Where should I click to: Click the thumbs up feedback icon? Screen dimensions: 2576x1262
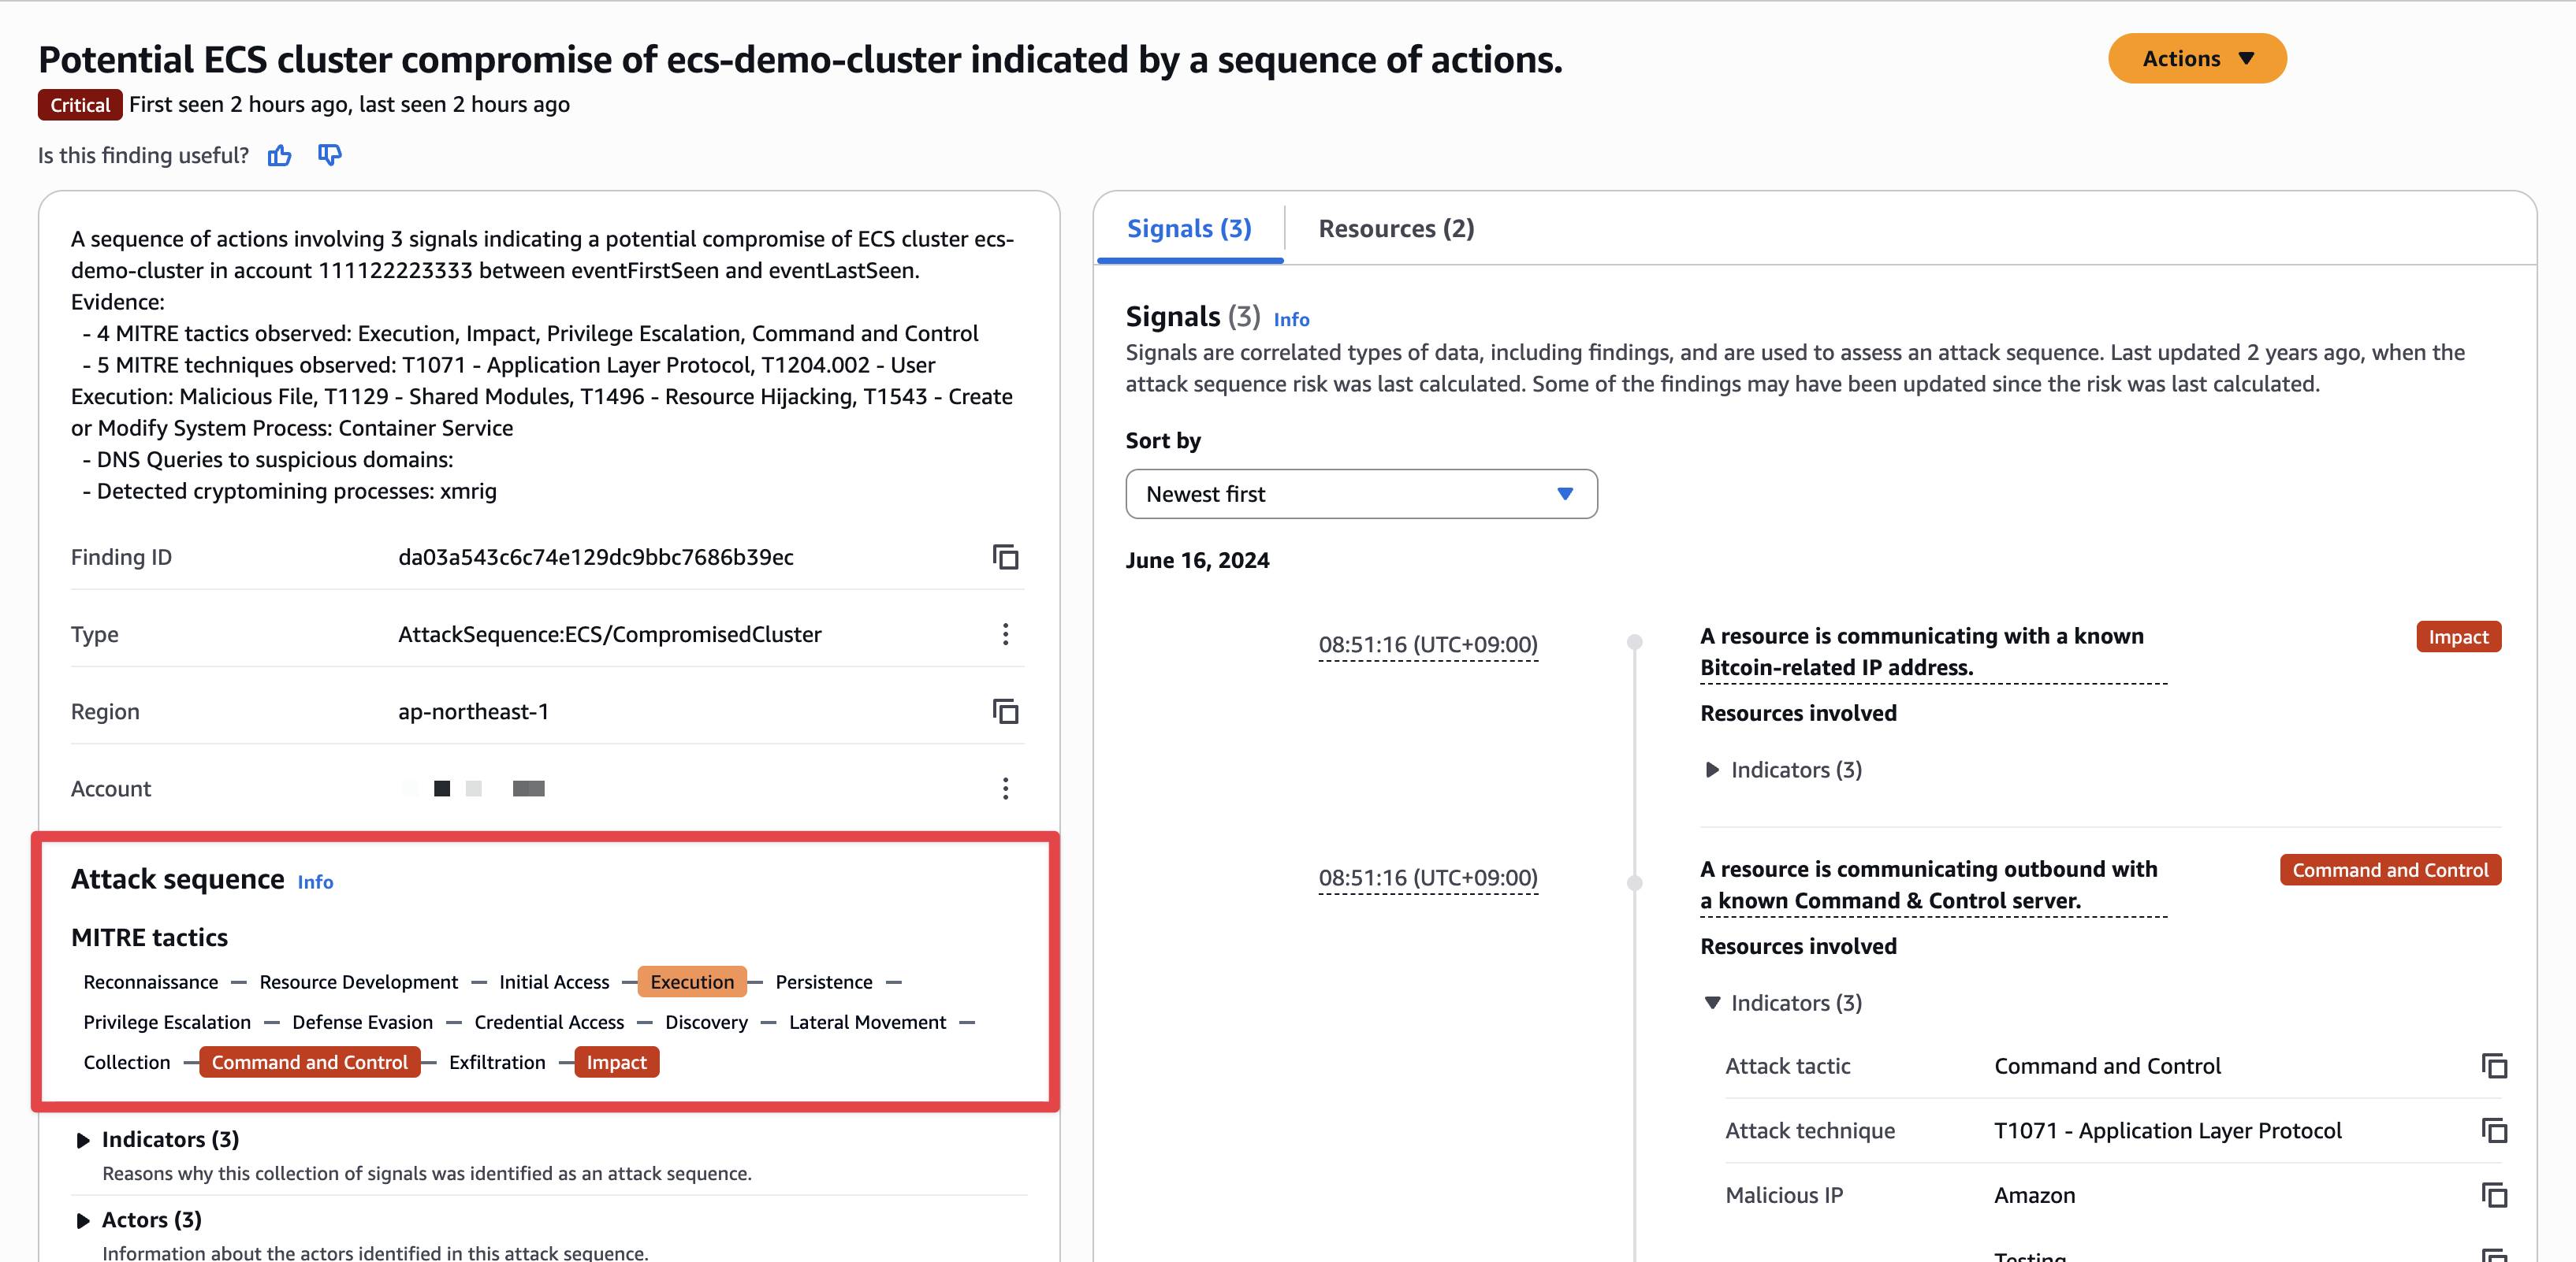[x=280, y=156]
